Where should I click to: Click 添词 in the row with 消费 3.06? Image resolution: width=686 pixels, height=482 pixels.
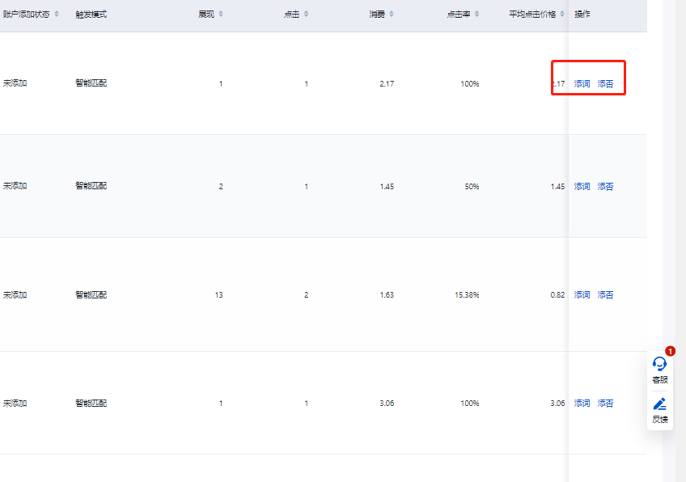[582, 404]
